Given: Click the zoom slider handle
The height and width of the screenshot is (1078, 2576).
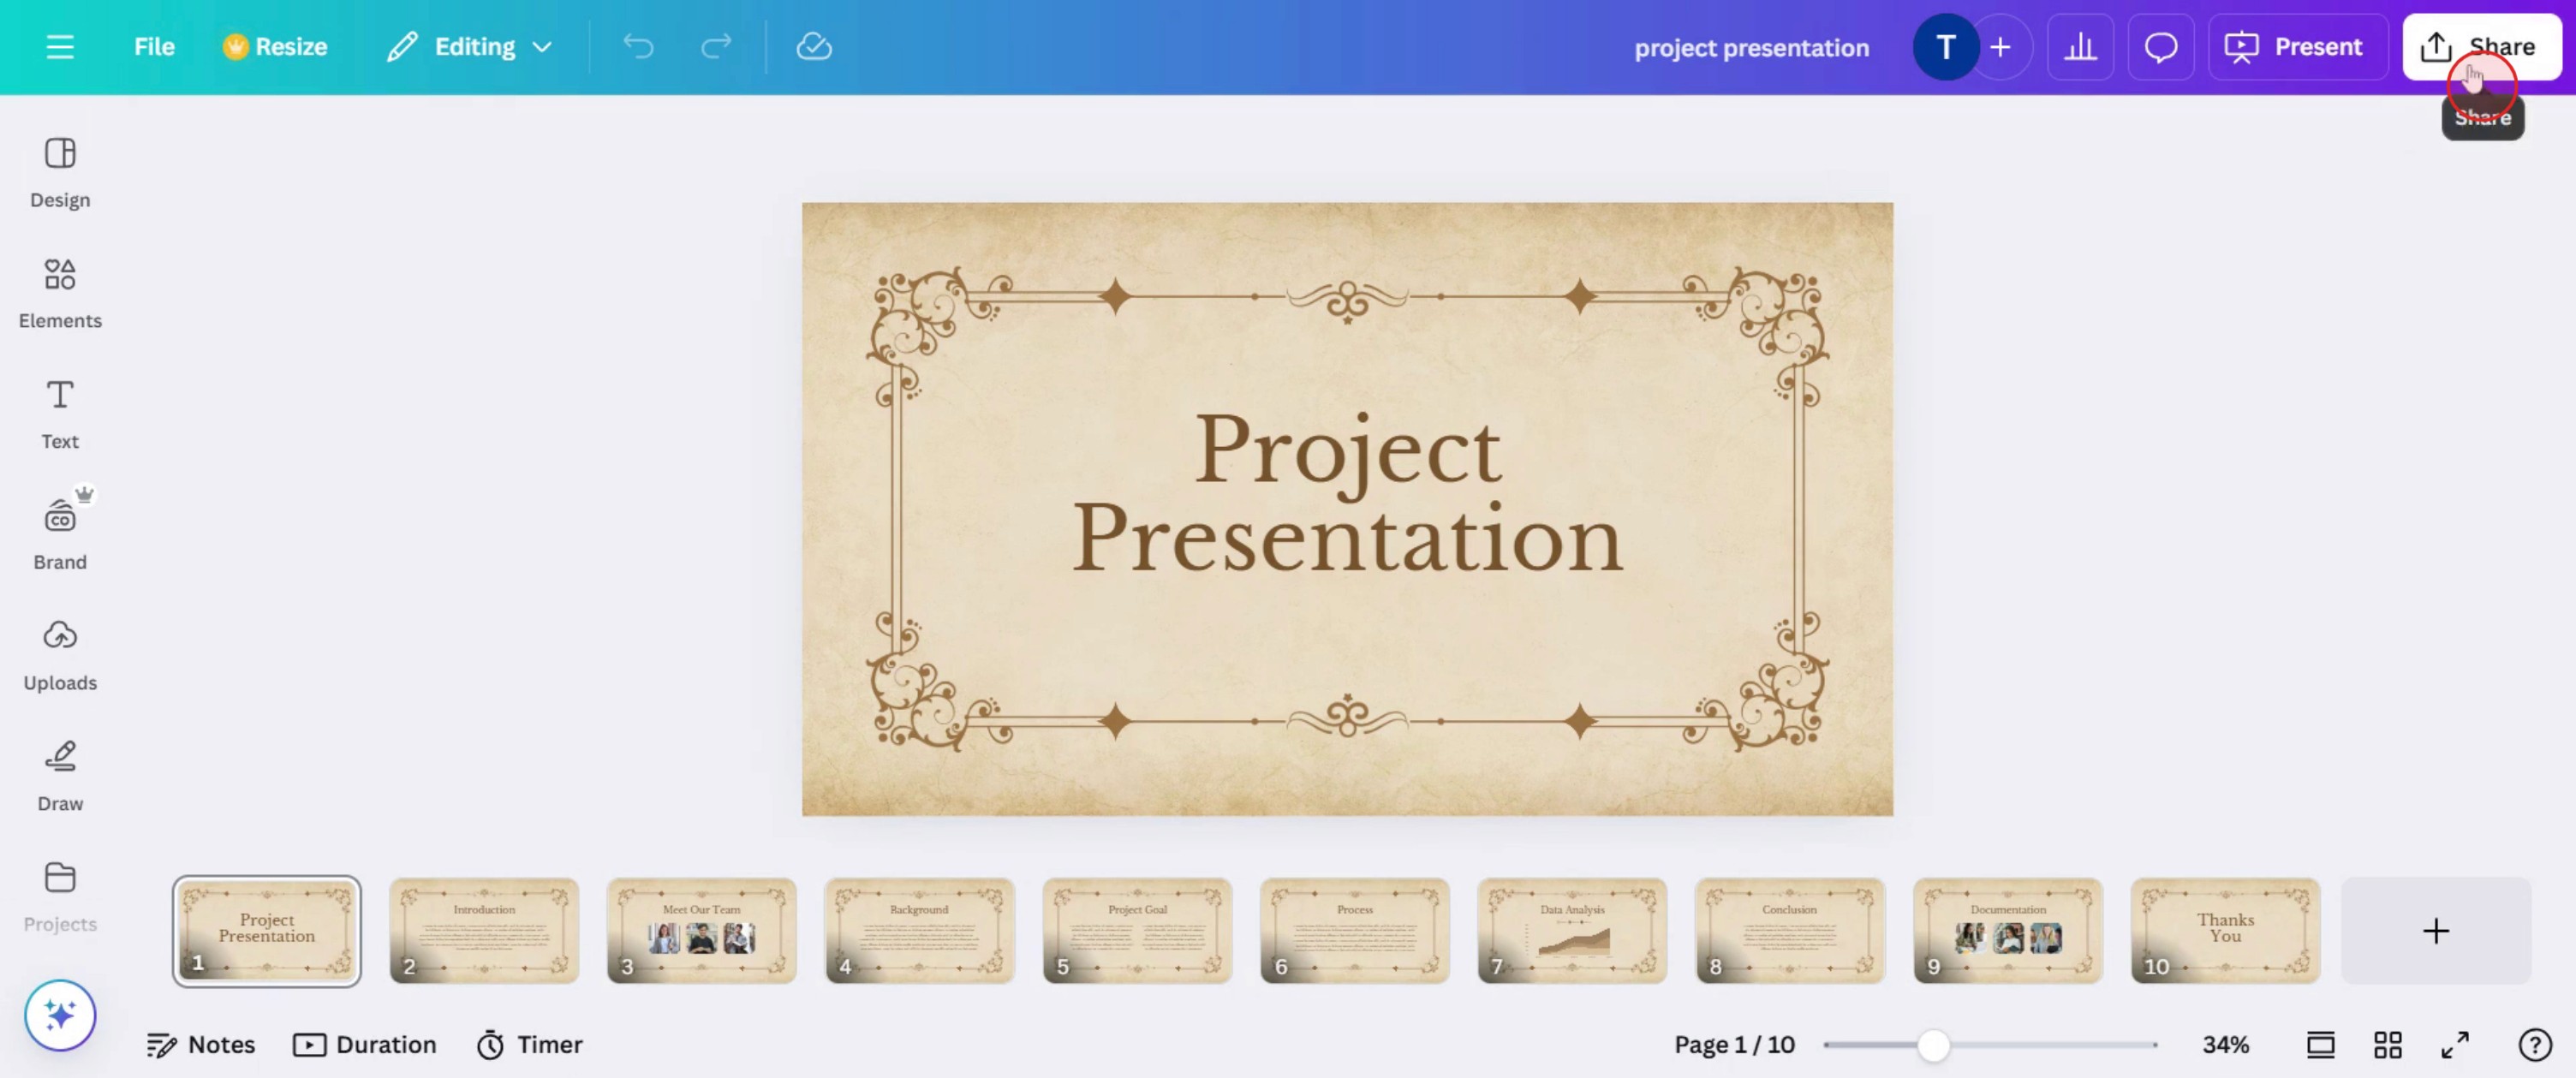Looking at the screenshot, I should pyautogui.click(x=1933, y=1045).
